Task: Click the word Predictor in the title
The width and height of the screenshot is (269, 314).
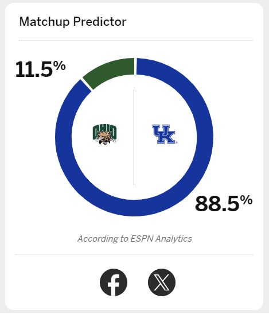Action: 100,22
